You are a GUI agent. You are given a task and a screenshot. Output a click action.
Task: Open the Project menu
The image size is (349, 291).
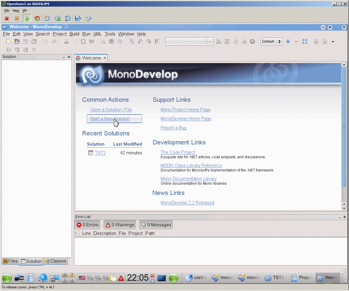[x=60, y=34]
